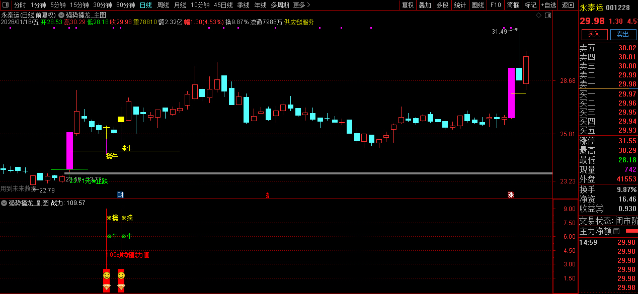Click the diamond icon above the chart
The width and height of the screenshot is (638, 294).
tap(538, 16)
